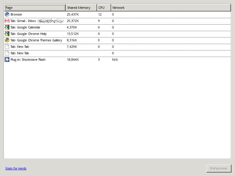This screenshot has height=176, width=235.
Task: Select the Tab: Google Chrome Help row
Action: coord(117,34)
